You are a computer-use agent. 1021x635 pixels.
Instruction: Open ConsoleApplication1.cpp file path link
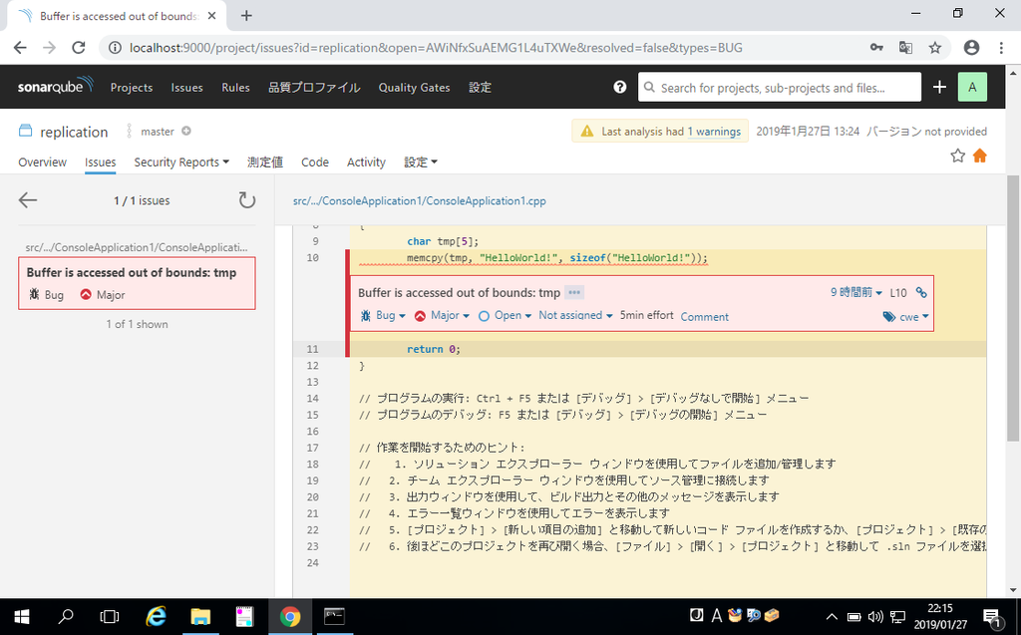tap(420, 200)
